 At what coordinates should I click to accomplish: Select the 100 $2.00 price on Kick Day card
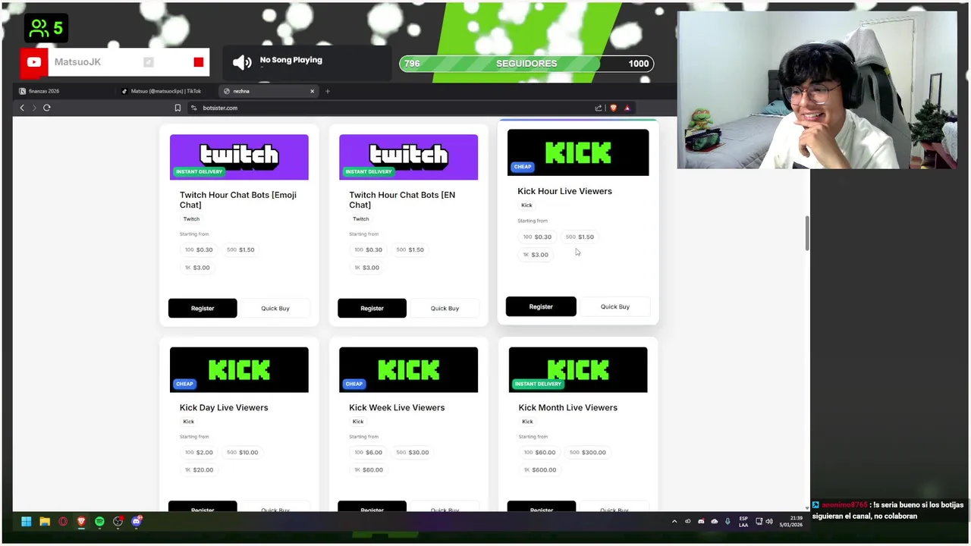[200, 453]
